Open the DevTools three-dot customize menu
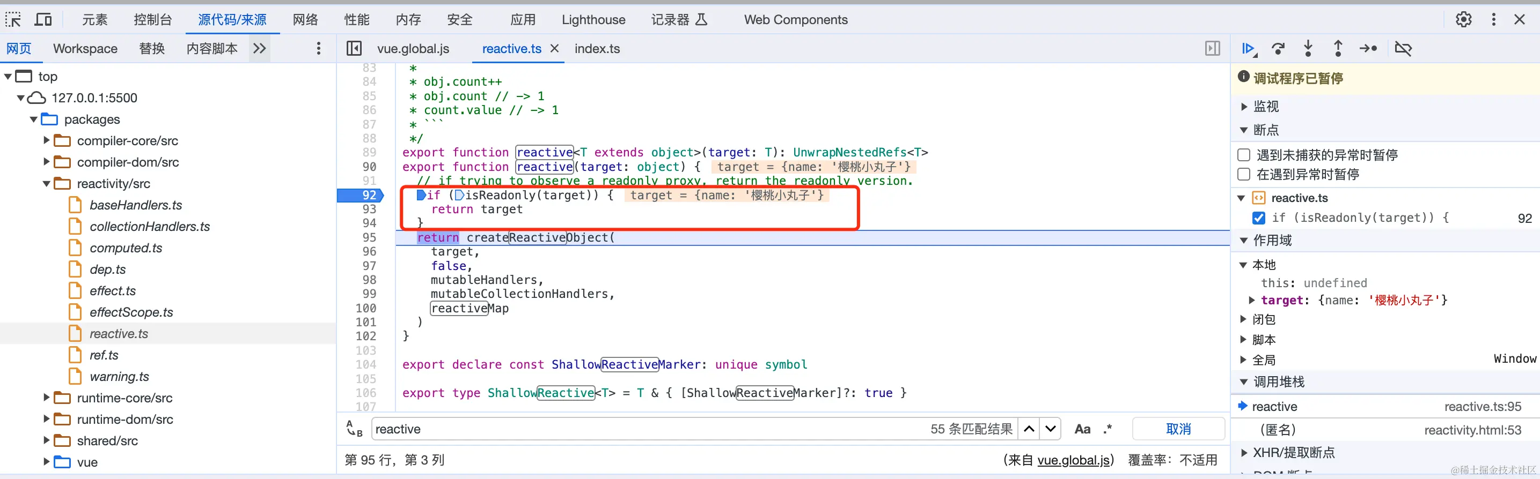1540x479 pixels. click(1493, 20)
